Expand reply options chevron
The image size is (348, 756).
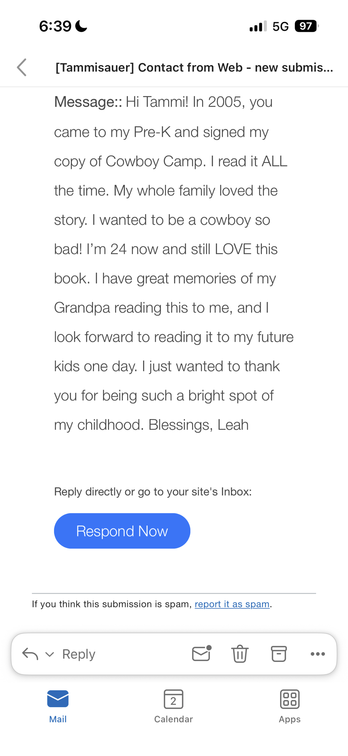[49, 654]
